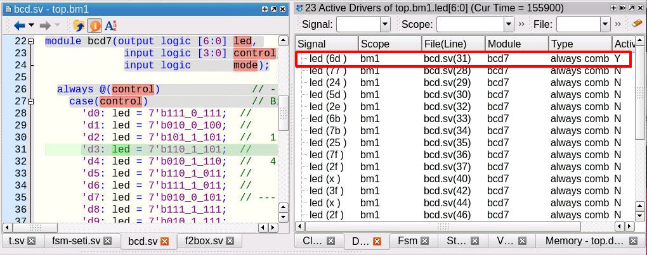Open the Scope filter dropdown

507,24
